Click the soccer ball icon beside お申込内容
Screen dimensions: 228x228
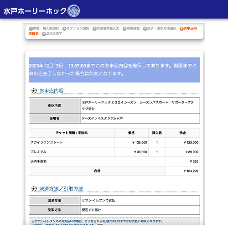34,91
